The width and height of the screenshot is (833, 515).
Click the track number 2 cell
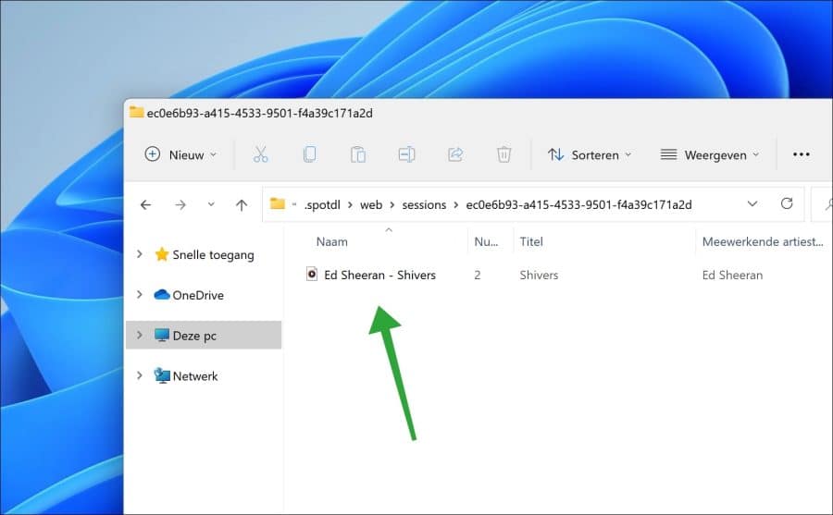point(477,275)
